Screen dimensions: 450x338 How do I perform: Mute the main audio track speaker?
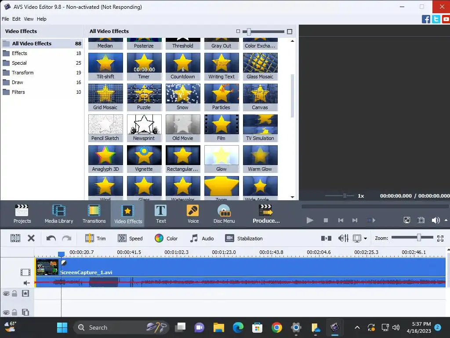(x=26, y=283)
